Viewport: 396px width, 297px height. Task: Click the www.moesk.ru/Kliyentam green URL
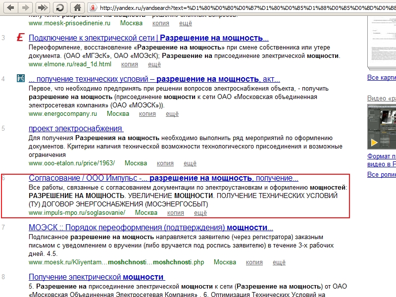(x=116, y=262)
